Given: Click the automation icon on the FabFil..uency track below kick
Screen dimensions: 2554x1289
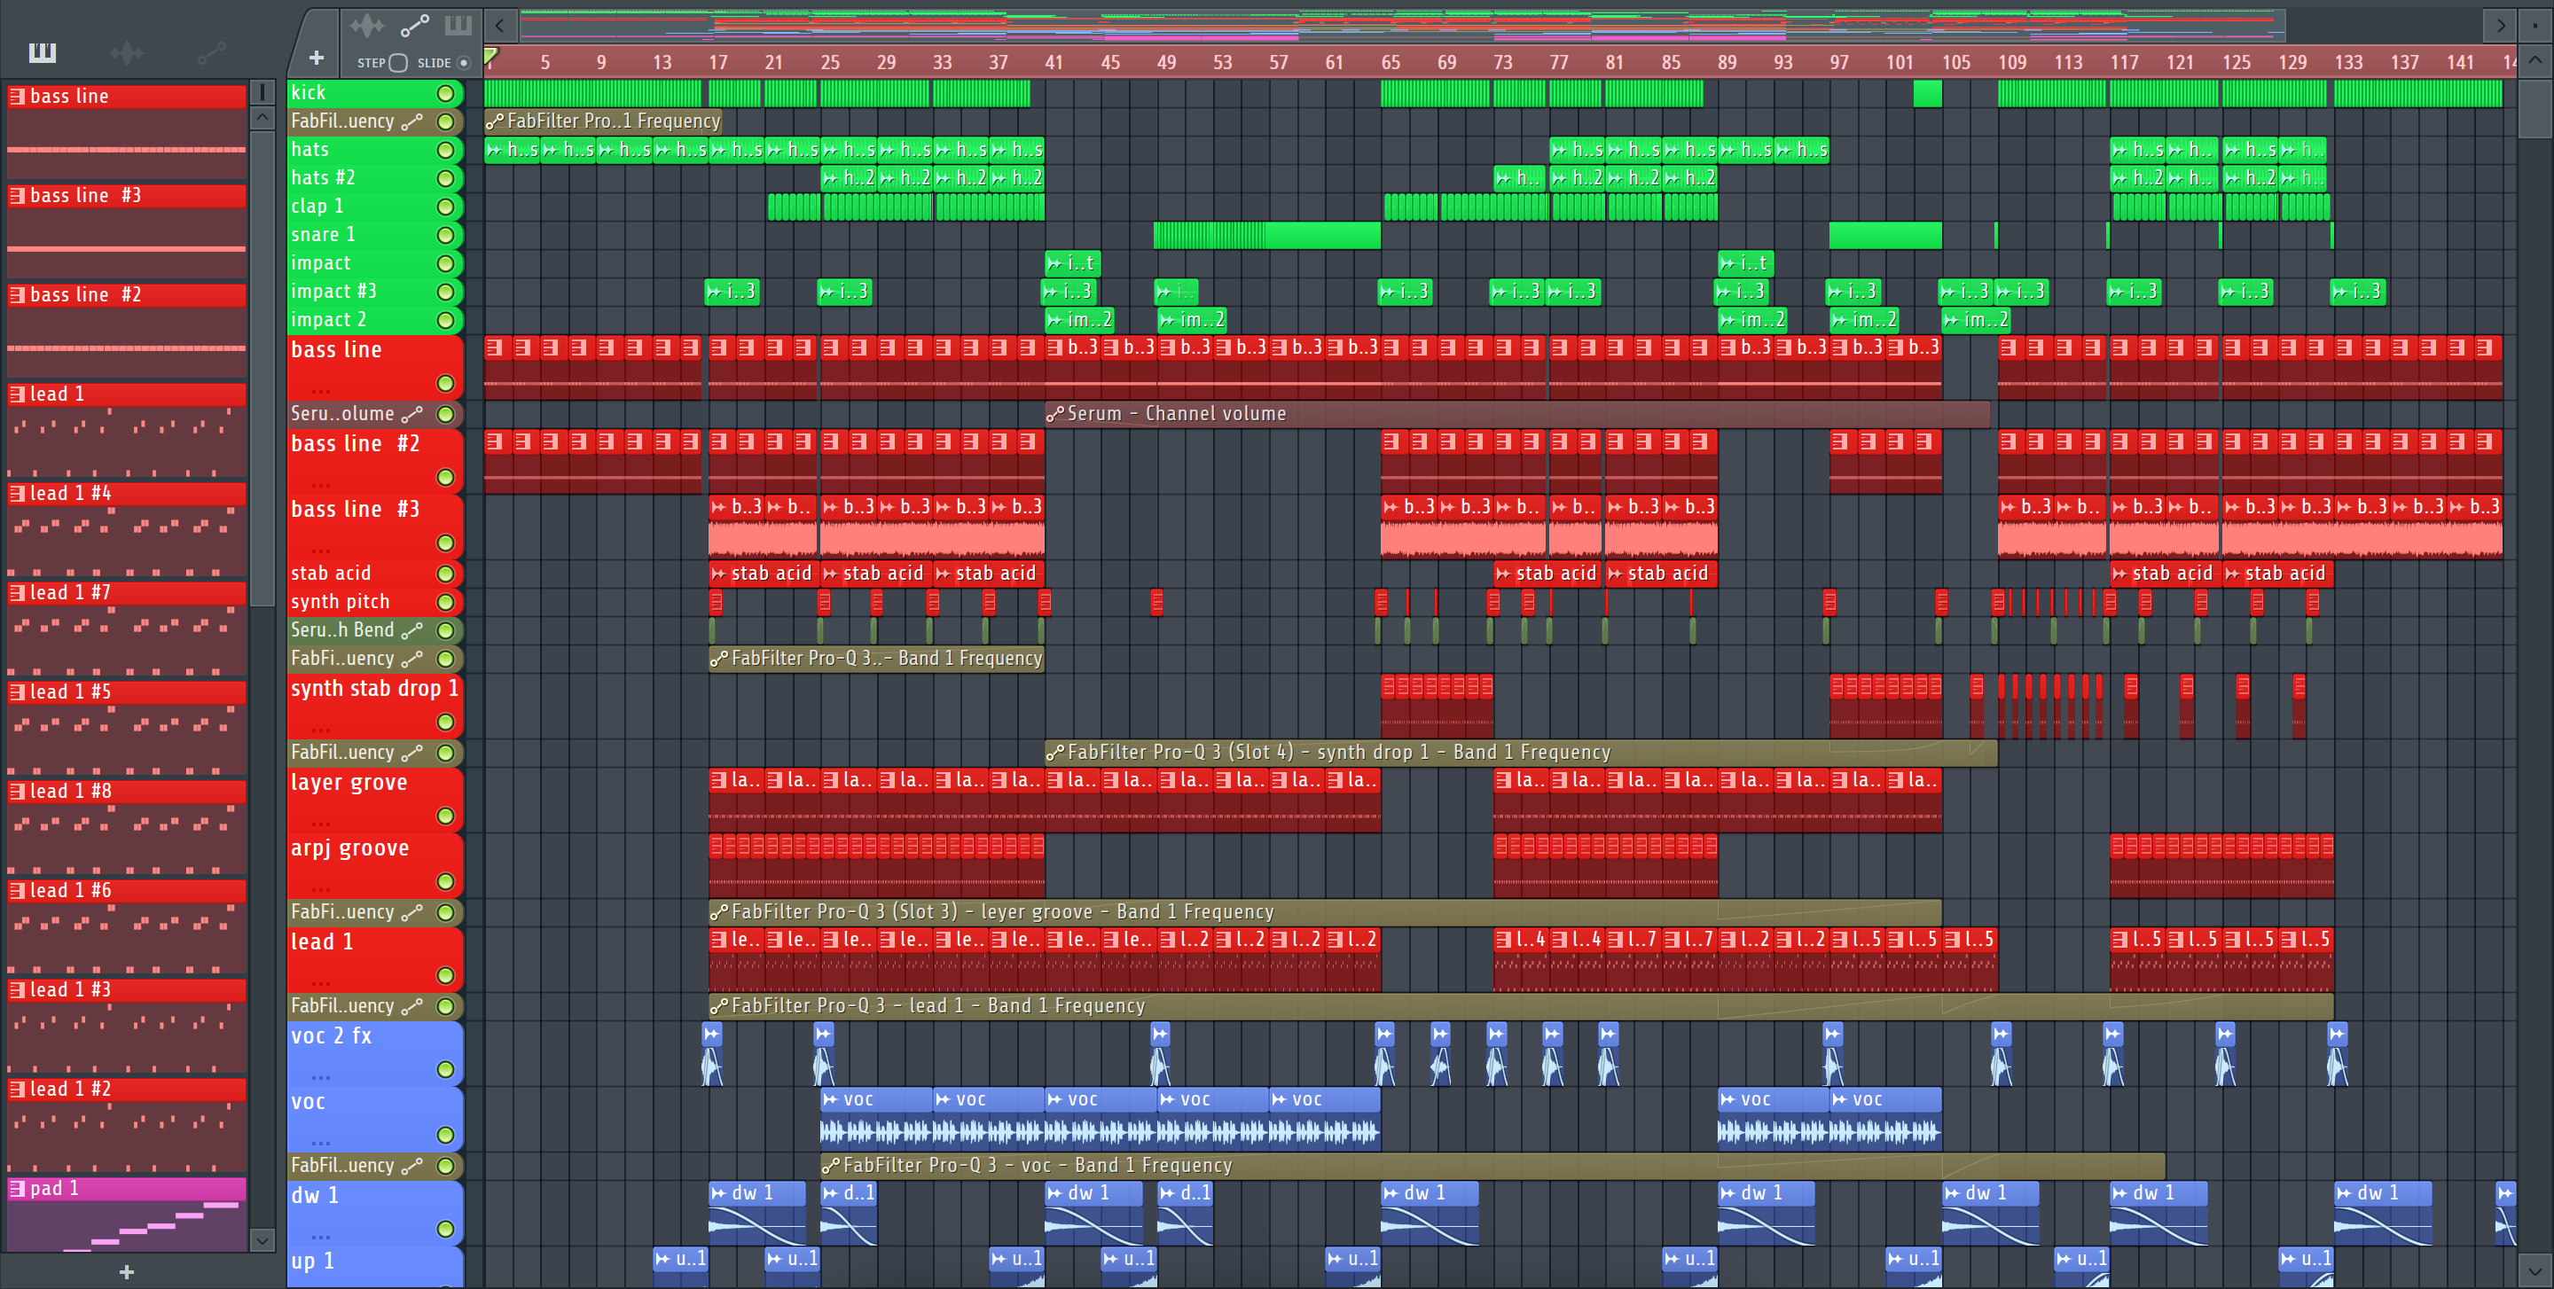Looking at the screenshot, I should click(412, 121).
